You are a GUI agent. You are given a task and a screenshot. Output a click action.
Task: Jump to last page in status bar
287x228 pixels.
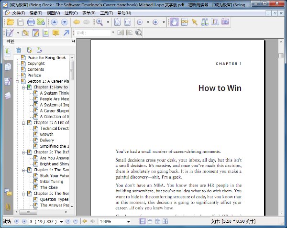click(76, 221)
